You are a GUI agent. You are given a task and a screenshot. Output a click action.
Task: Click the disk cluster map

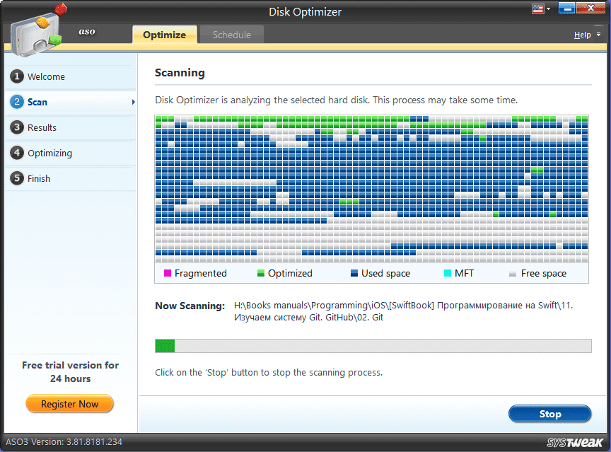click(372, 189)
